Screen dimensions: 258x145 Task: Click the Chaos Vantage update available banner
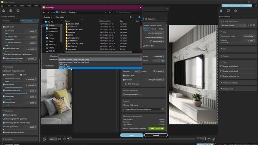click(237, 6)
